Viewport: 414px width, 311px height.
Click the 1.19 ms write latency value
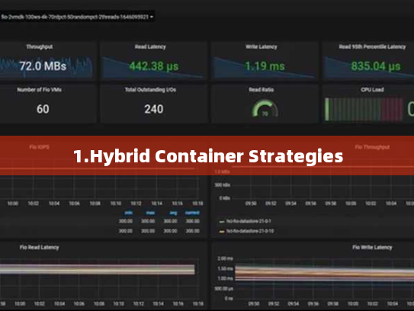[x=265, y=66]
